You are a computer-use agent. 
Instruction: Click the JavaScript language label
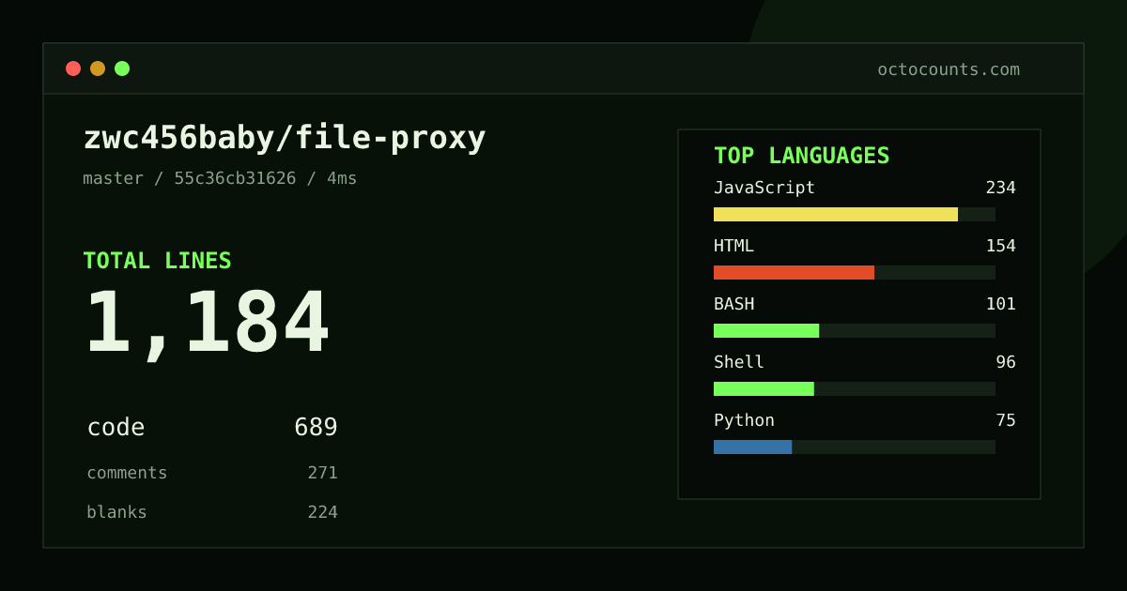[764, 188]
